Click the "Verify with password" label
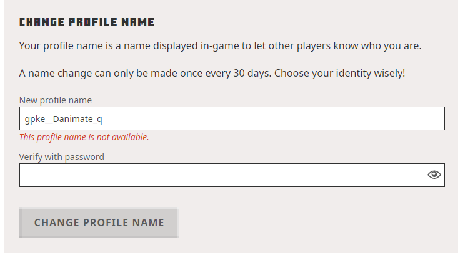This screenshot has height=276, width=458. click(x=62, y=157)
